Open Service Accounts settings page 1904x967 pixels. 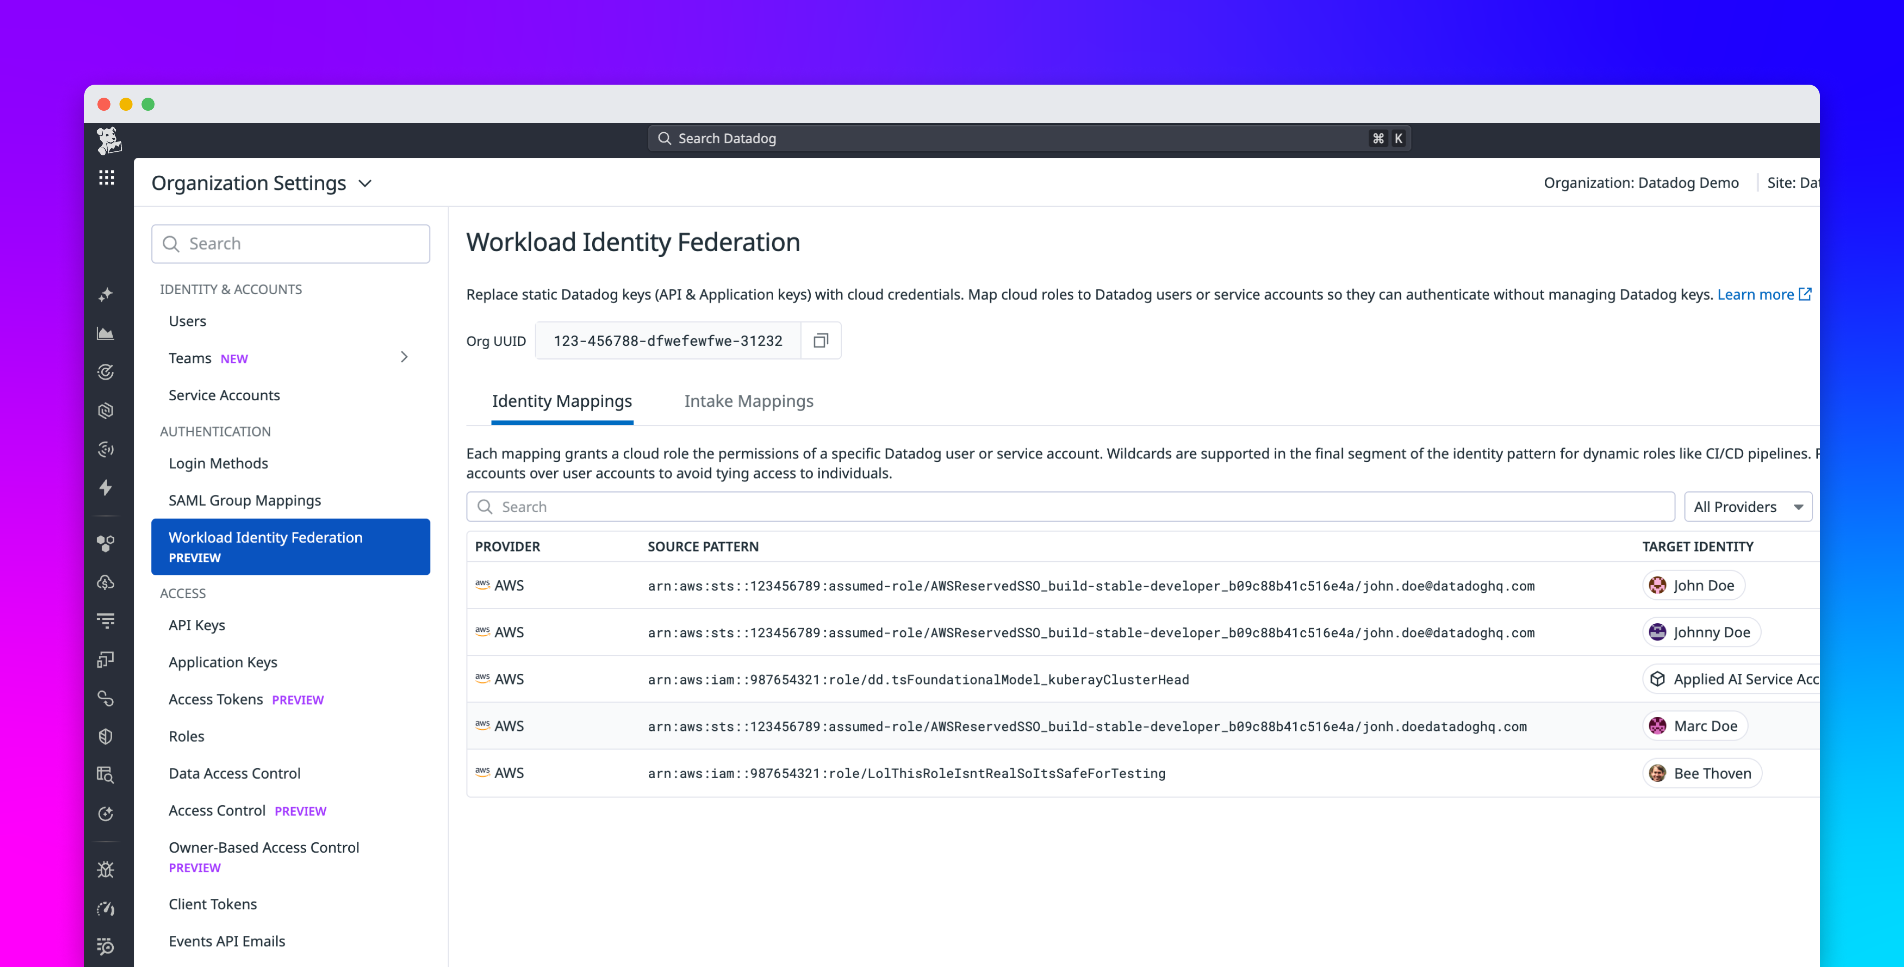pyautogui.click(x=224, y=395)
